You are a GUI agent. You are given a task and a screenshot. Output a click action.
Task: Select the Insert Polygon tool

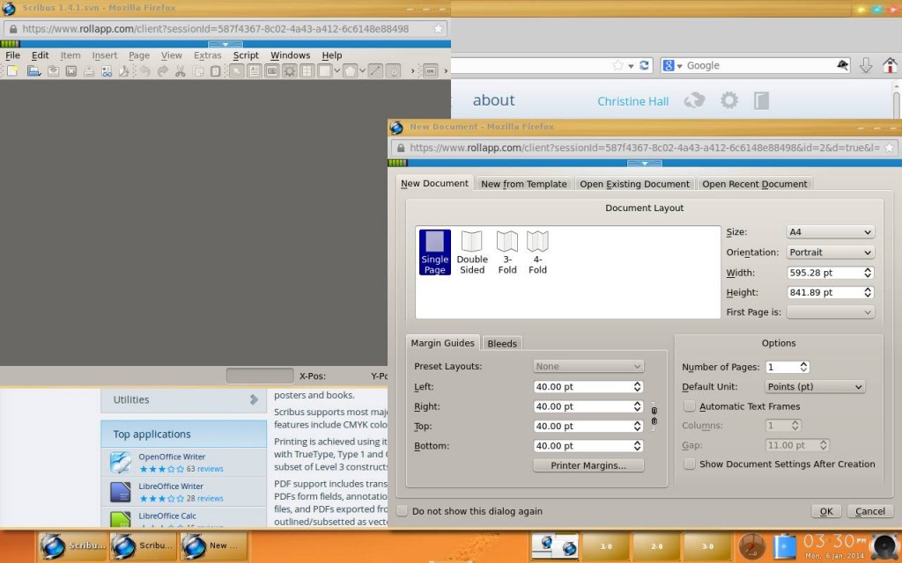[x=351, y=71]
